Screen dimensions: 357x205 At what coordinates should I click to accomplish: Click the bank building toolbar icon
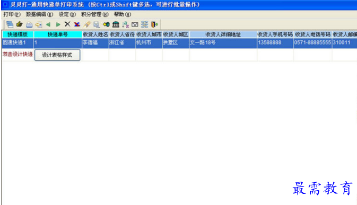coord(116,24)
